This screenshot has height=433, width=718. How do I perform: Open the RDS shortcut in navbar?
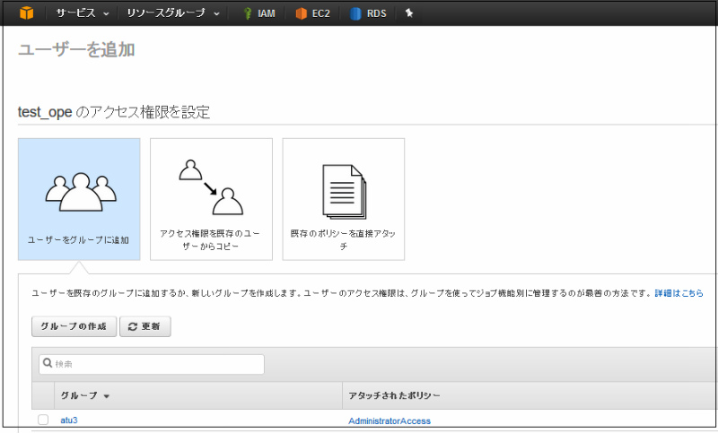pyautogui.click(x=368, y=13)
